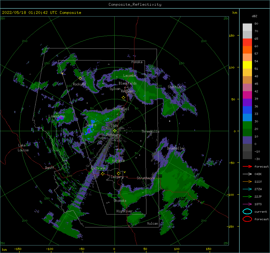This screenshot has height=253, width=270.
Task: Select the Lacombe city label
Action: click(x=130, y=76)
